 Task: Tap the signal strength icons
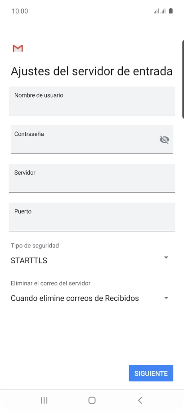160,11
